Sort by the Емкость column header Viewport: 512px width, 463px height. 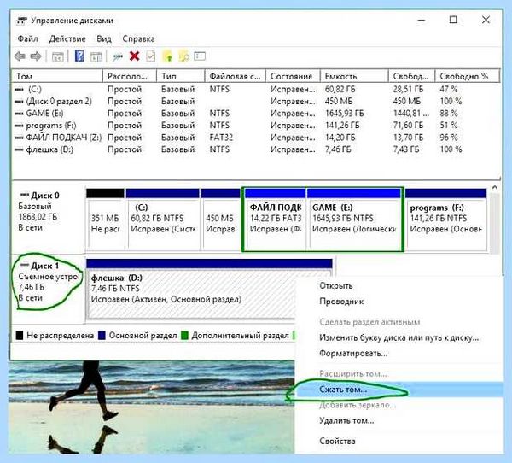click(354, 76)
